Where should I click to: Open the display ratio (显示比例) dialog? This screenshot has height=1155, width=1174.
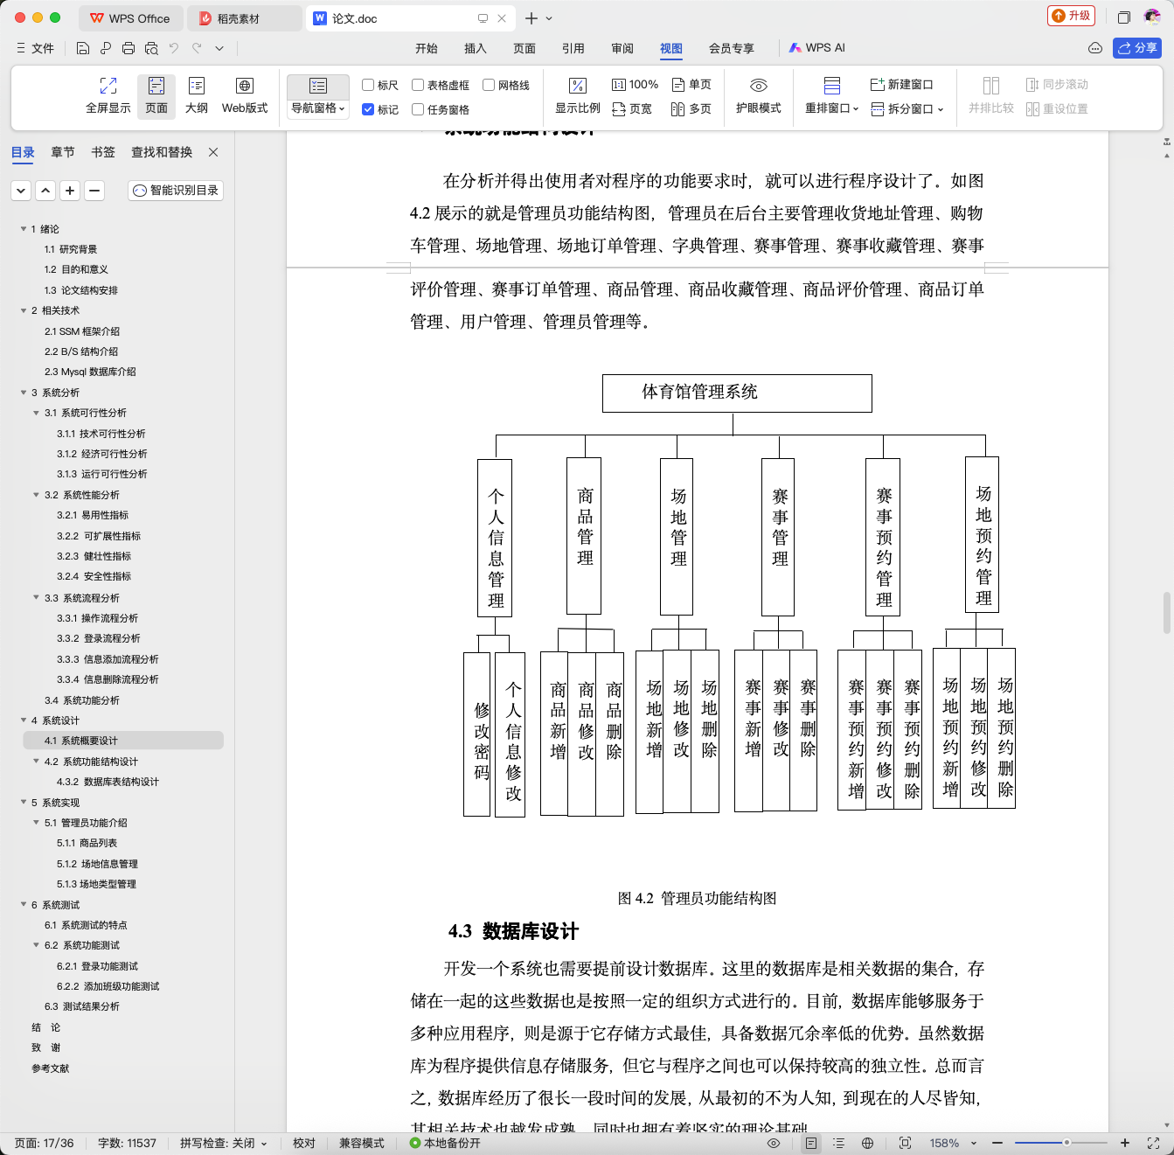coord(578,95)
